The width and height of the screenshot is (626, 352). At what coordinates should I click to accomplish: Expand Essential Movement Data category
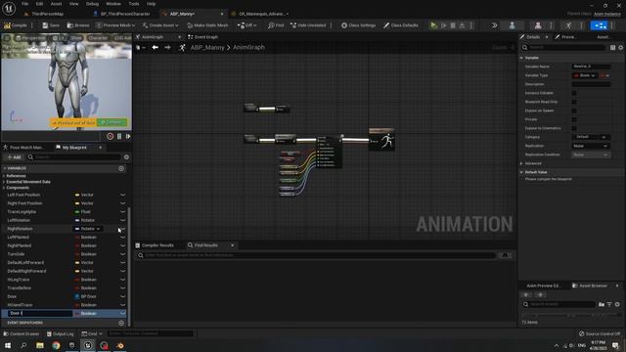click(x=4, y=182)
